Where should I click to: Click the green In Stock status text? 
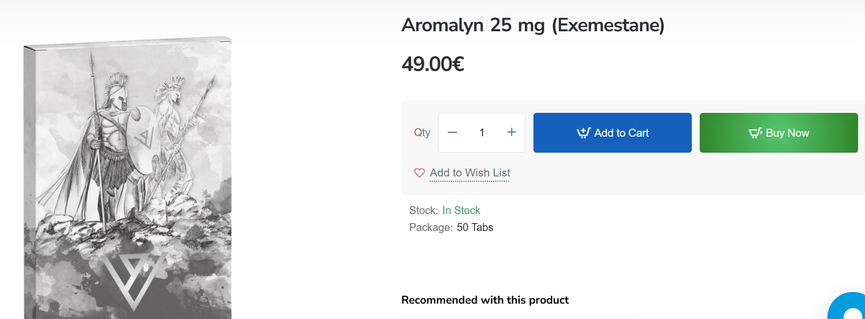(x=461, y=210)
